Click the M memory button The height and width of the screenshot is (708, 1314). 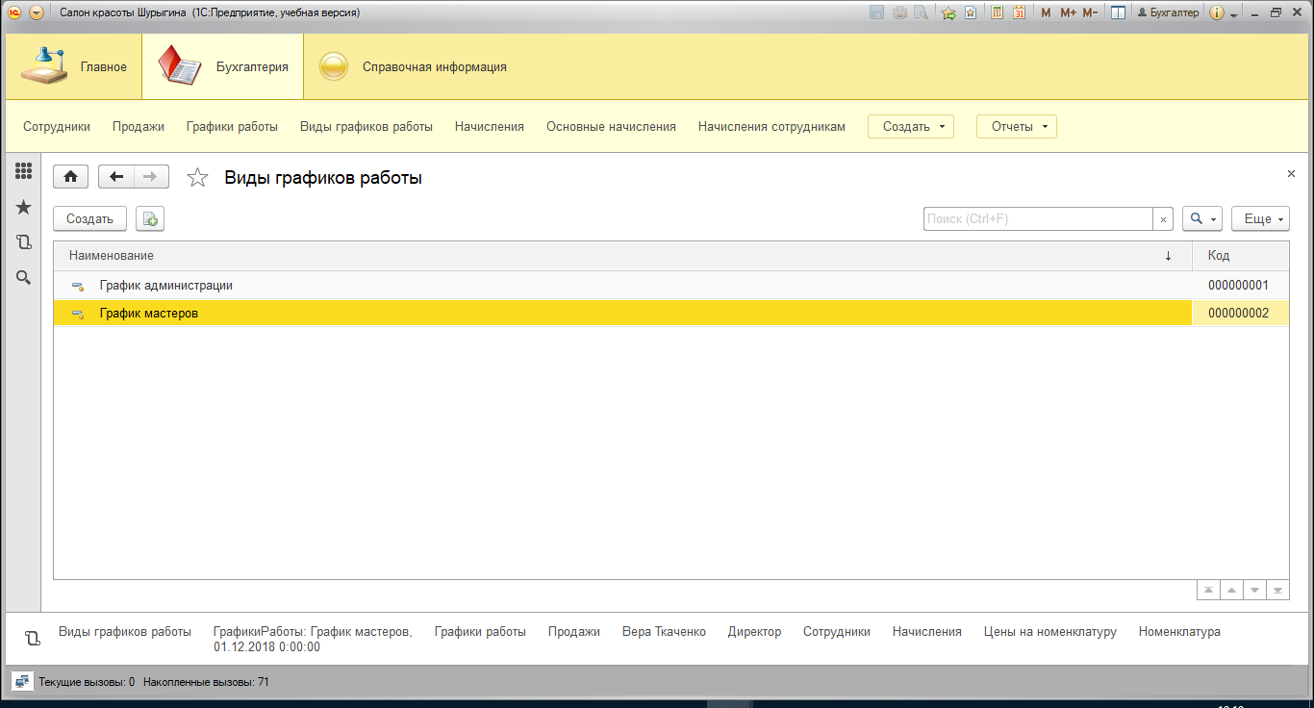[1047, 13]
